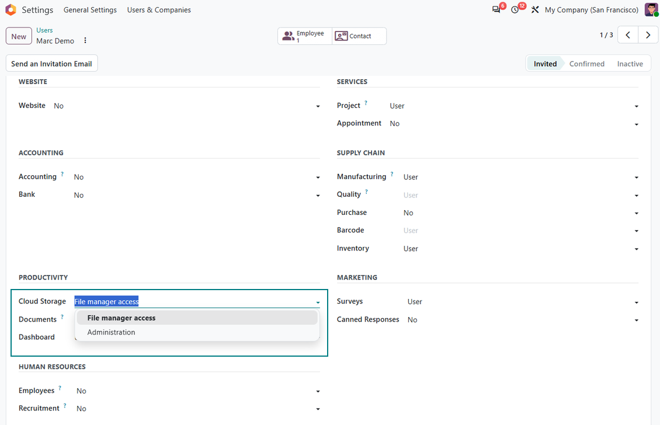Expand the Barcode access dropdown
Image resolution: width=660 pixels, height=425 pixels.
click(637, 231)
